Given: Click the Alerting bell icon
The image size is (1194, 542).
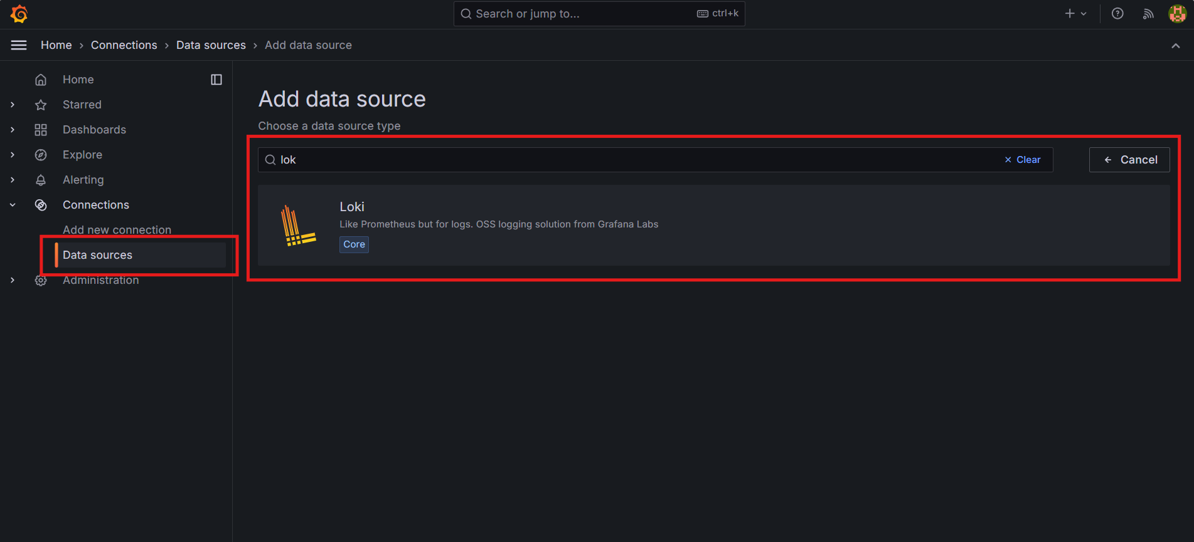Looking at the screenshot, I should pos(41,180).
